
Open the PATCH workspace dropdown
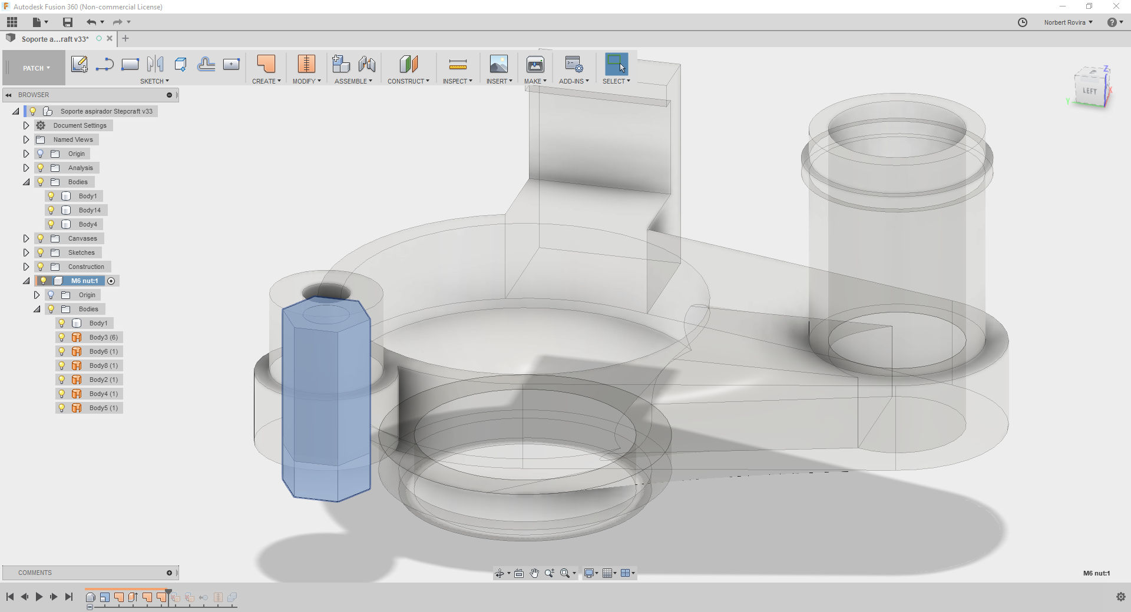(36, 68)
